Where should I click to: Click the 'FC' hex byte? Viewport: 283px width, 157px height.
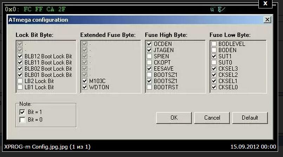coord(28,9)
